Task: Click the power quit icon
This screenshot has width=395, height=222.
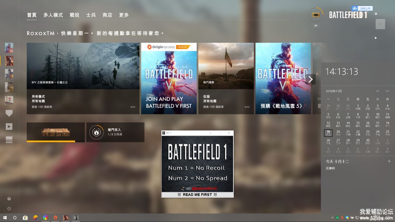Action: point(9,208)
